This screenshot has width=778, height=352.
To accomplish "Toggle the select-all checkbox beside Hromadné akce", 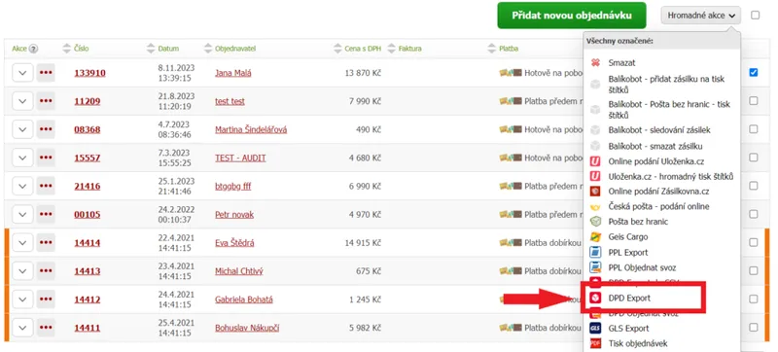I will (x=756, y=15).
